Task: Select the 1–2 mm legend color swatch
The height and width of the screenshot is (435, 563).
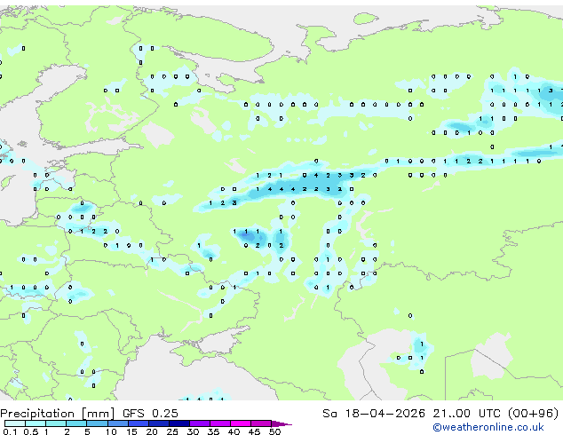Action: click(x=56, y=423)
